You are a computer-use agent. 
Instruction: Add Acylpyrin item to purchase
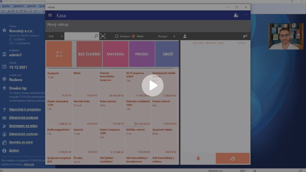click(x=59, y=84)
